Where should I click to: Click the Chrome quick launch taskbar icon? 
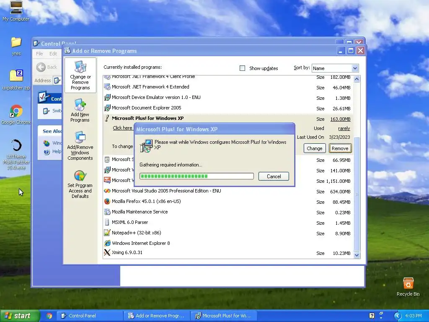pos(49,316)
